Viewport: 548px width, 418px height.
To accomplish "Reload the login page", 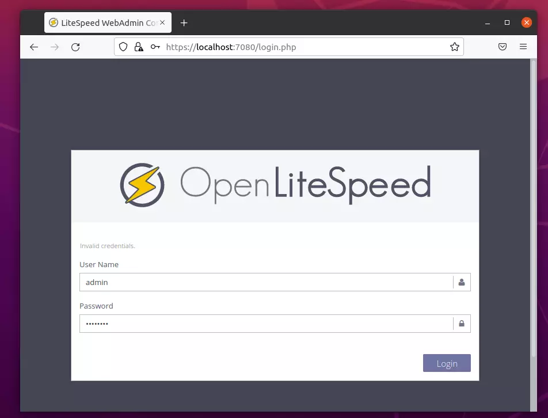I will pyautogui.click(x=75, y=47).
